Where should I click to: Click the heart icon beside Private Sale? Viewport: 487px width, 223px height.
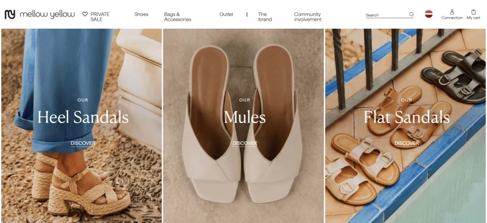pyautogui.click(x=85, y=14)
